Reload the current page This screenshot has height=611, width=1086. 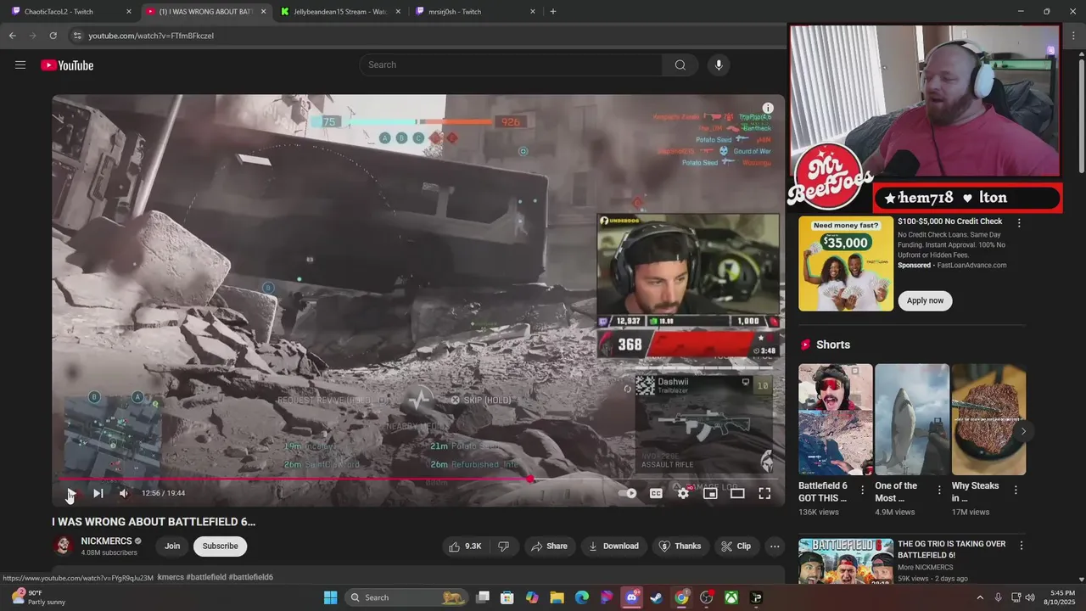coord(53,36)
